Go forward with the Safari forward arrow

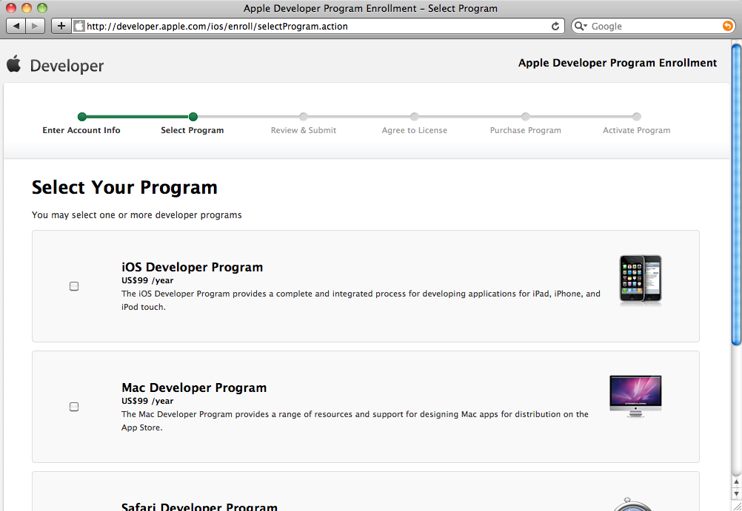[x=35, y=26]
